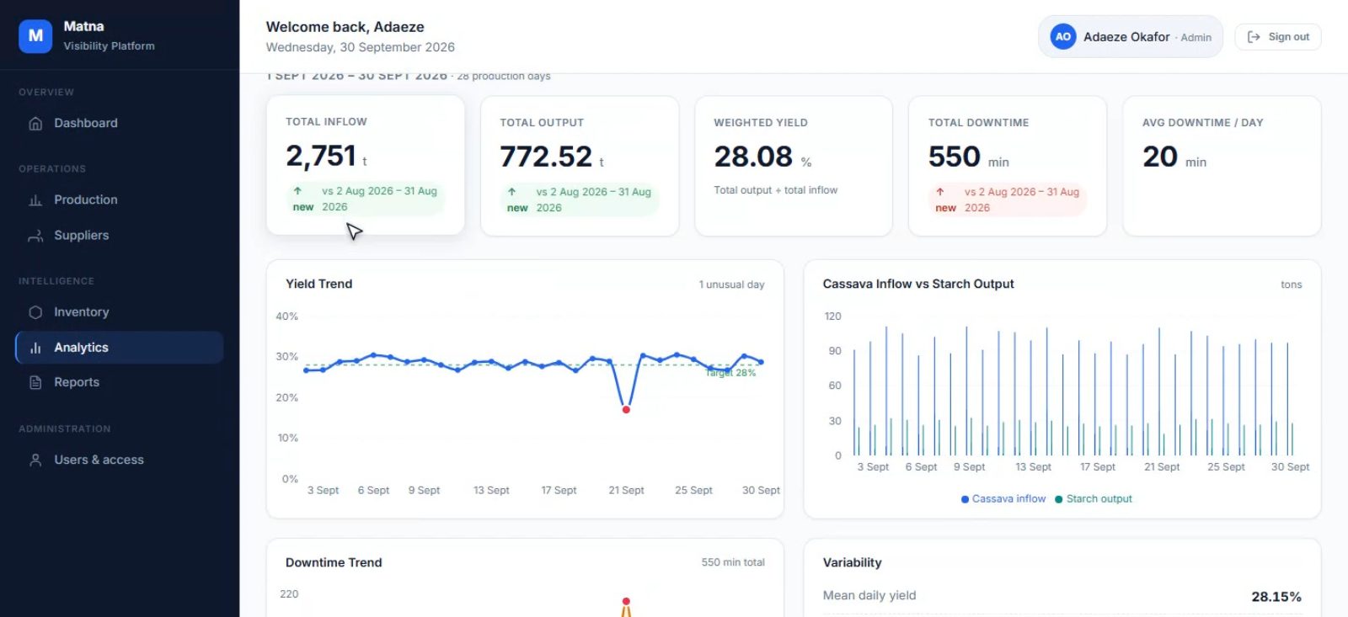Click the red peak marker on Downtime Trend
The width and height of the screenshot is (1348, 617).
point(626,602)
